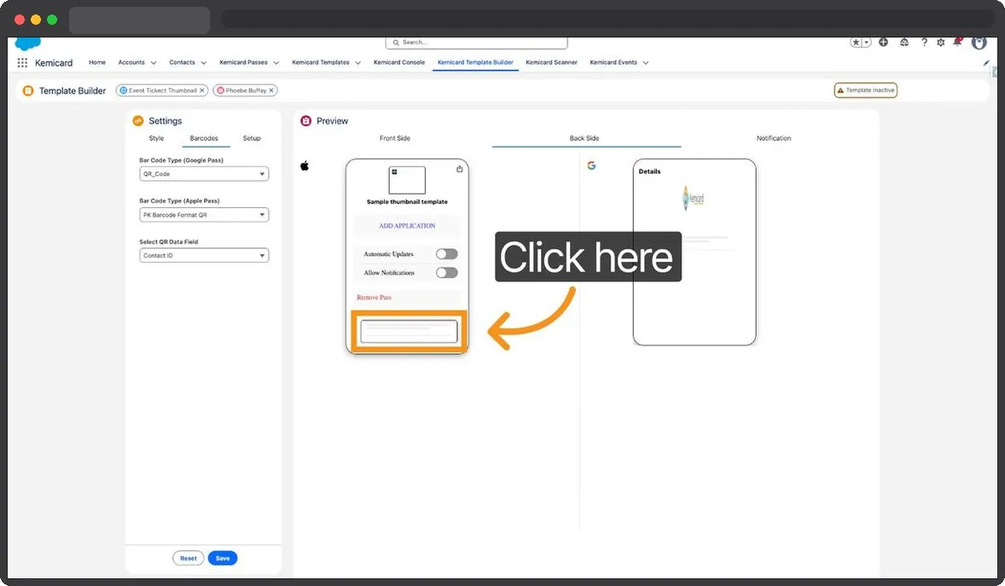Select the Kemicard Template Builder tab
Screen dimensions: 1005x586
pos(475,62)
